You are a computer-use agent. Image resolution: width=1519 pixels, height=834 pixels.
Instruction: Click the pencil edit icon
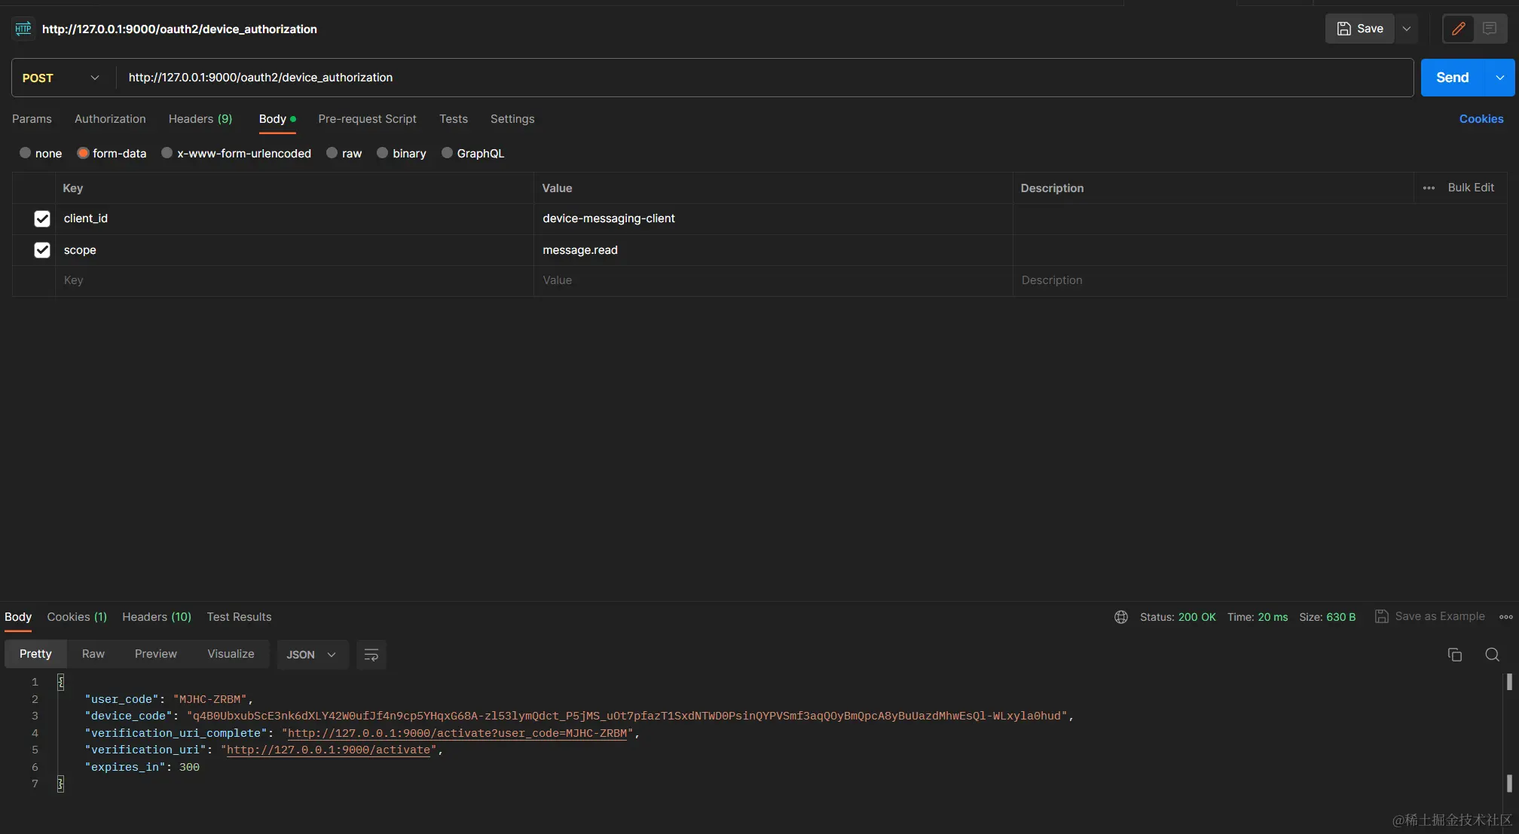pos(1458,29)
